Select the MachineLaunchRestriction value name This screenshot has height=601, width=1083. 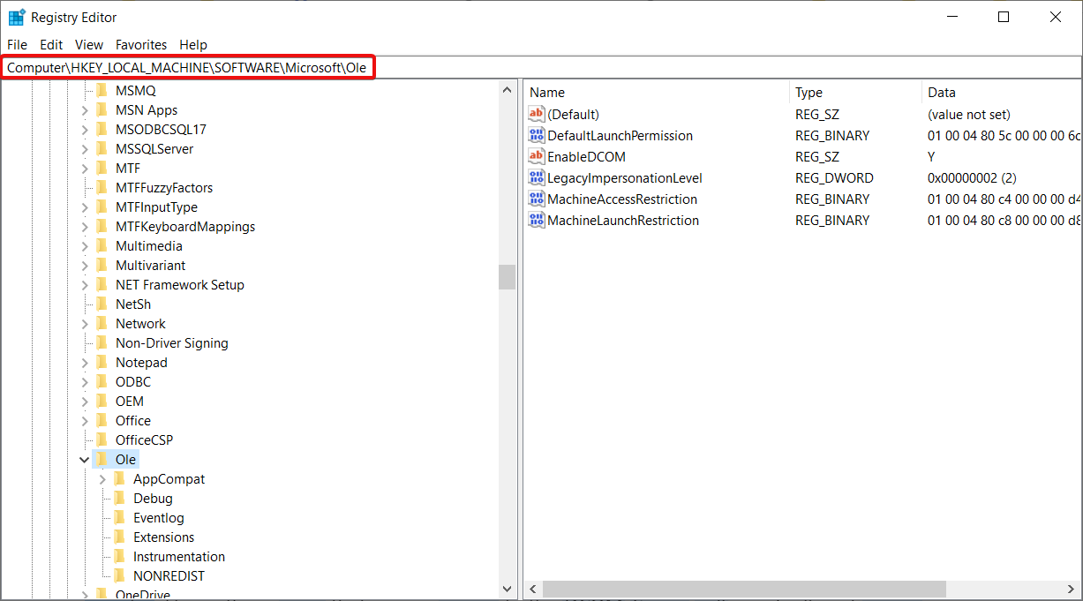(x=623, y=220)
